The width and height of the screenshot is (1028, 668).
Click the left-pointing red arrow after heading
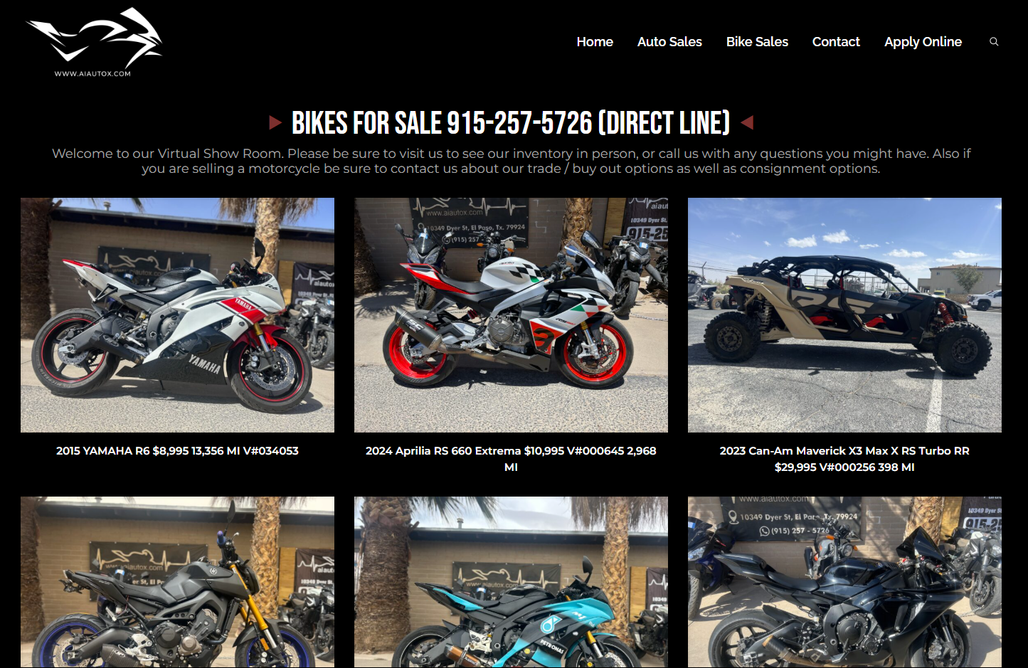coord(747,122)
